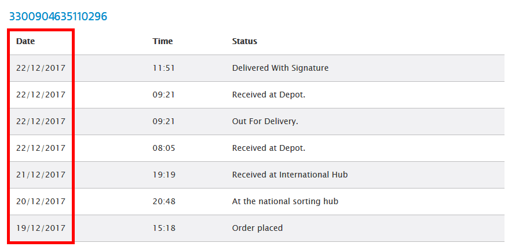Click the 19:19 time entry
Screen dimensions: 519x250
pos(163,175)
